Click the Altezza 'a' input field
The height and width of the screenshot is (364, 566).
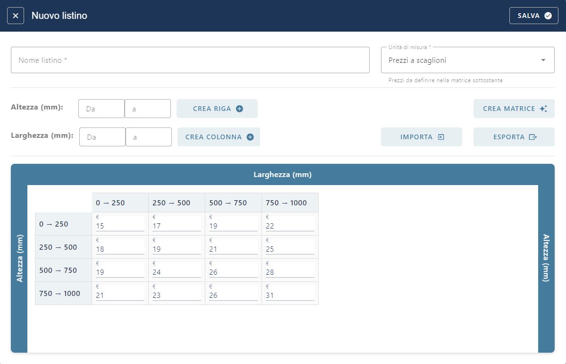147,109
